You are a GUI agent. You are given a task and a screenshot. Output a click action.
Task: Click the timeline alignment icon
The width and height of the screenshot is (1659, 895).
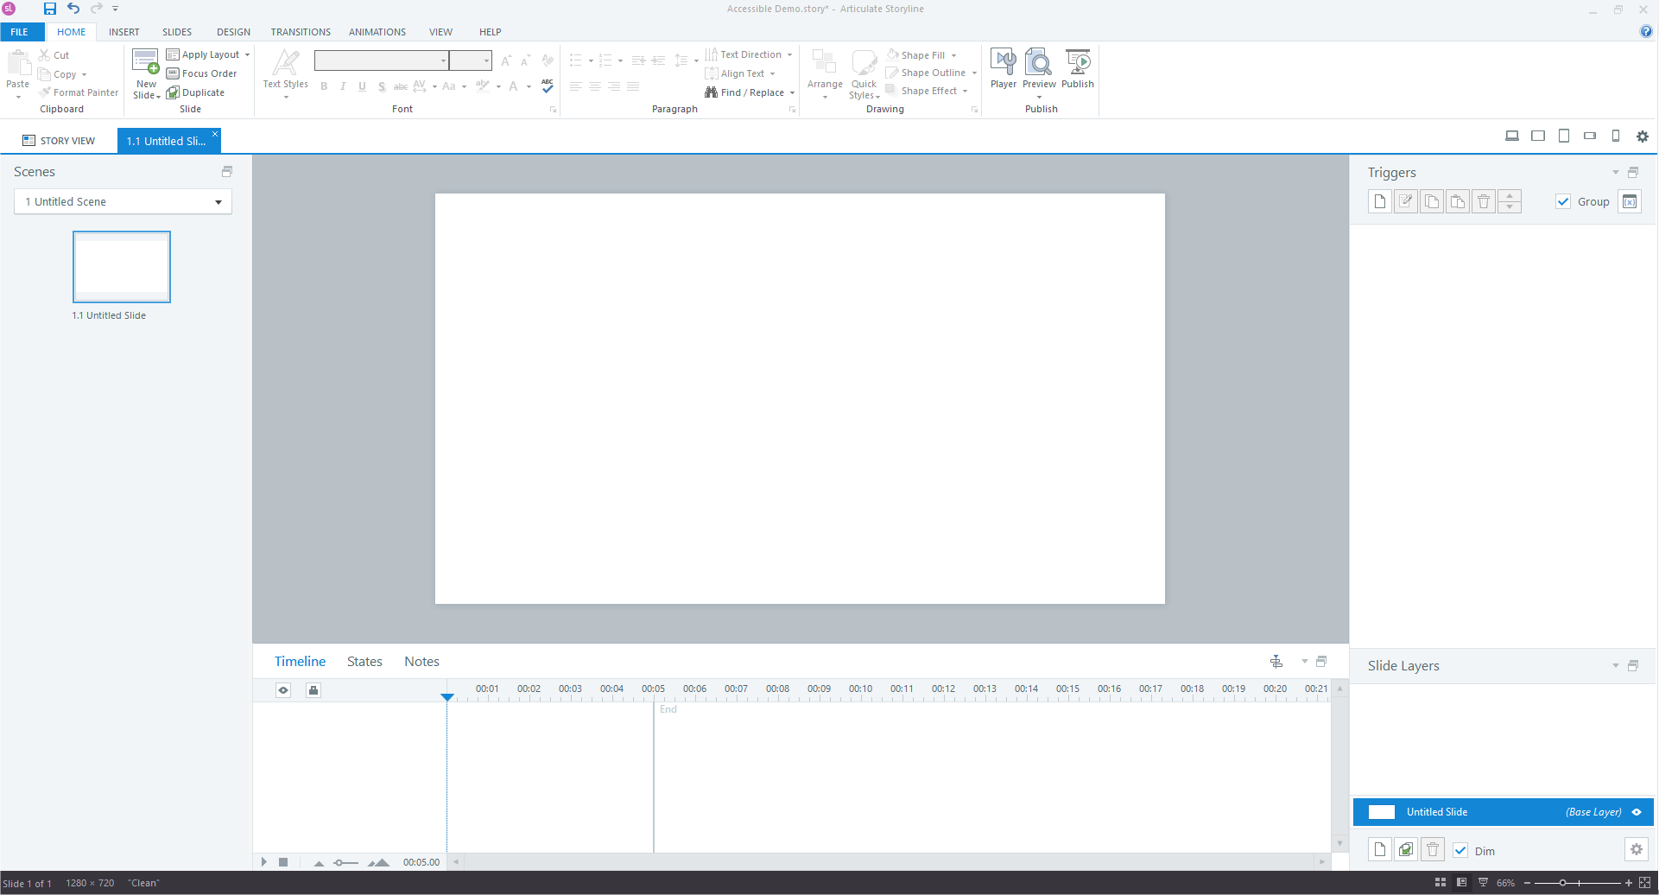1276,662
